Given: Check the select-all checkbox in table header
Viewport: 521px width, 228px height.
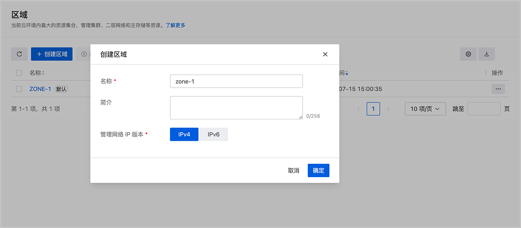Looking at the screenshot, I should (x=19, y=73).
